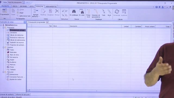The width and height of the screenshot is (174, 98).
Task: Open Programa de suministros view
Action: (x=17, y=45)
